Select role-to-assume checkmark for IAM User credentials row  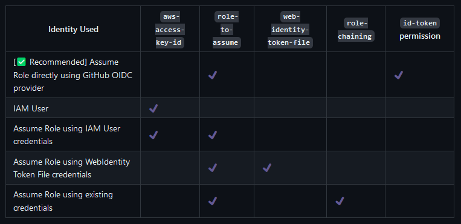[213, 135]
